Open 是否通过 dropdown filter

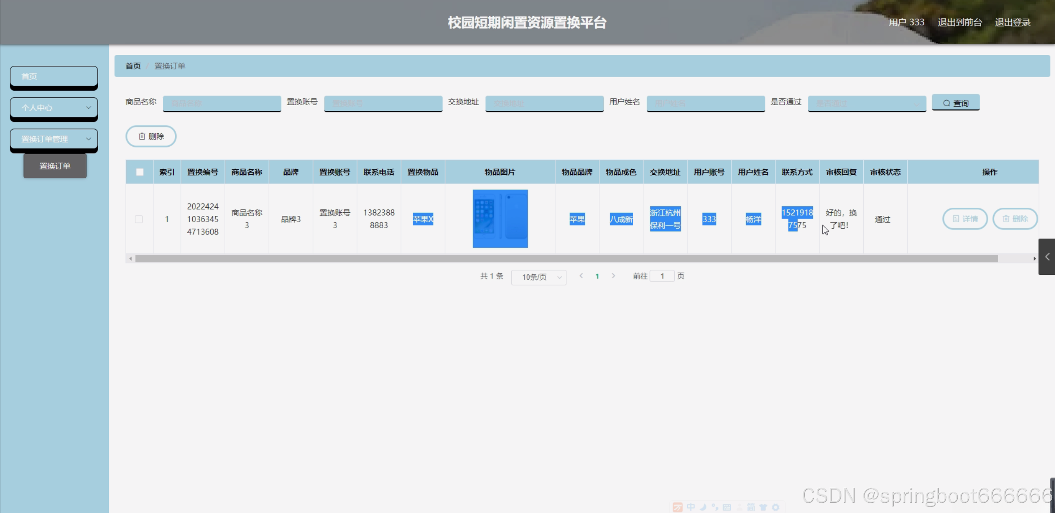pyautogui.click(x=867, y=103)
